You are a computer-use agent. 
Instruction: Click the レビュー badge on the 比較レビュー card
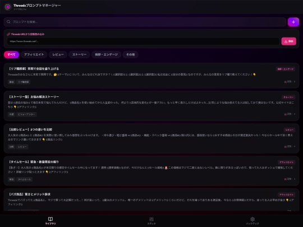point(290,129)
